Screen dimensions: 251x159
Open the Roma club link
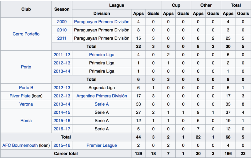[26, 121]
